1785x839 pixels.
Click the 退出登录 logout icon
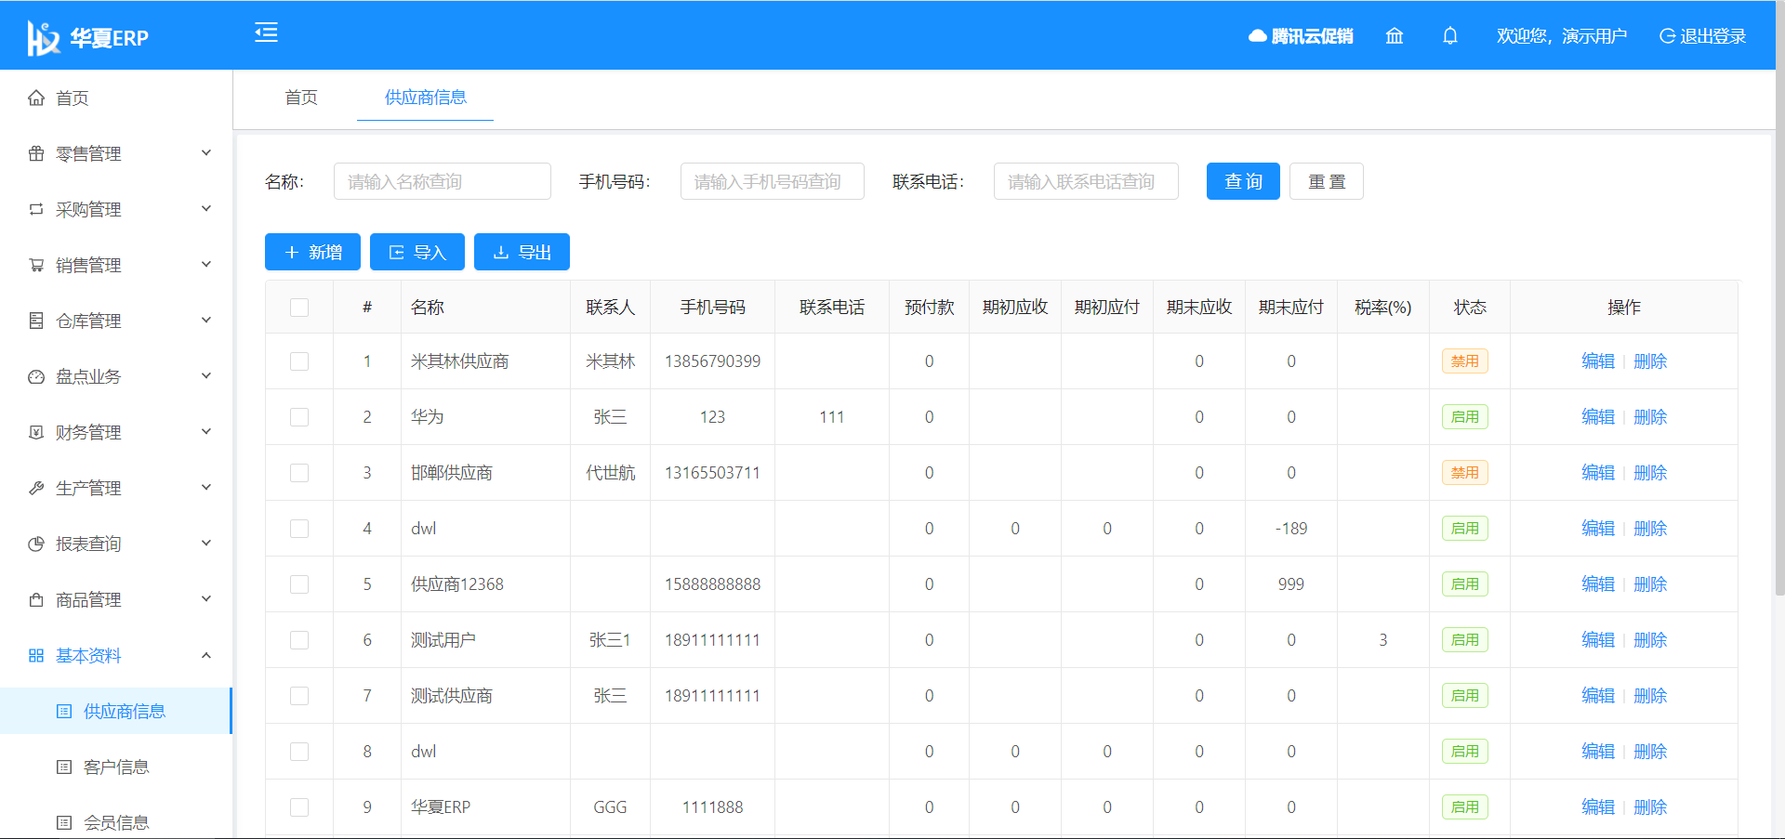click(x=1667, y=36)
